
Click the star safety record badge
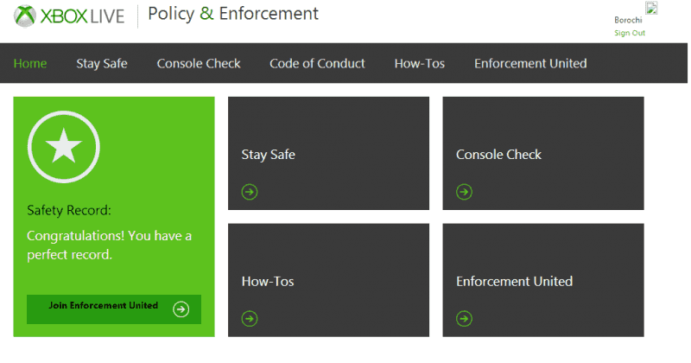[64, 147]
